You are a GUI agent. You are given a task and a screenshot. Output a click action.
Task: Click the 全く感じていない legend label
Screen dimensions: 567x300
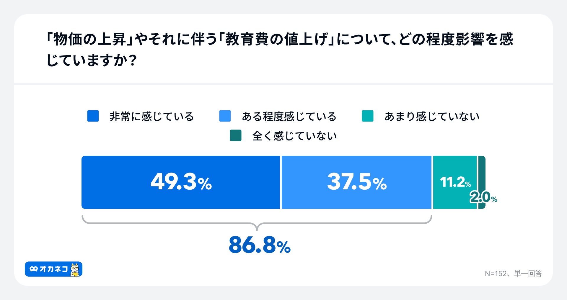tap(294, 136)
